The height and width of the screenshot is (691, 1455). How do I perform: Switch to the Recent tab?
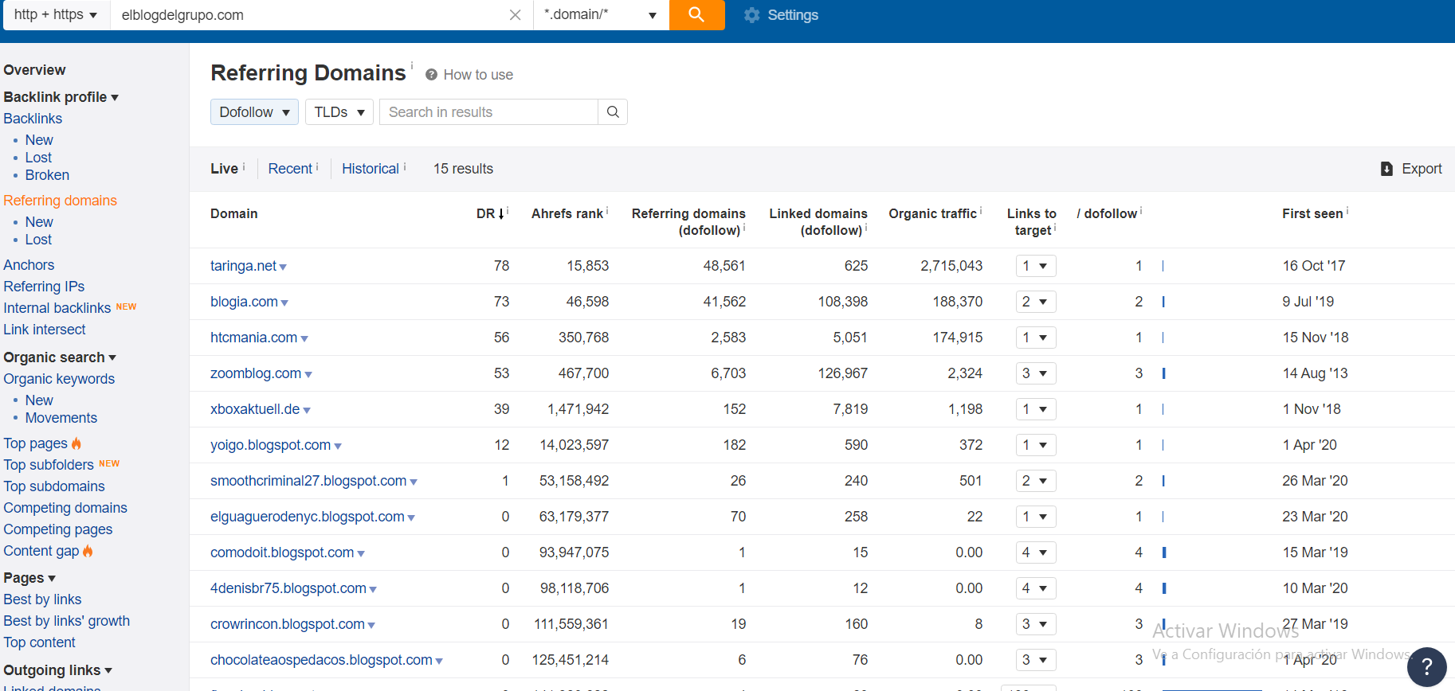290,169
